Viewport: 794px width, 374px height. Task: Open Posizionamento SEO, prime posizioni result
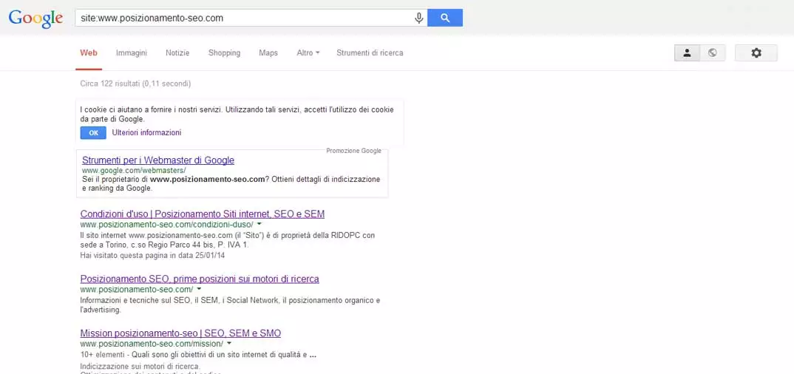pos(200,279)
